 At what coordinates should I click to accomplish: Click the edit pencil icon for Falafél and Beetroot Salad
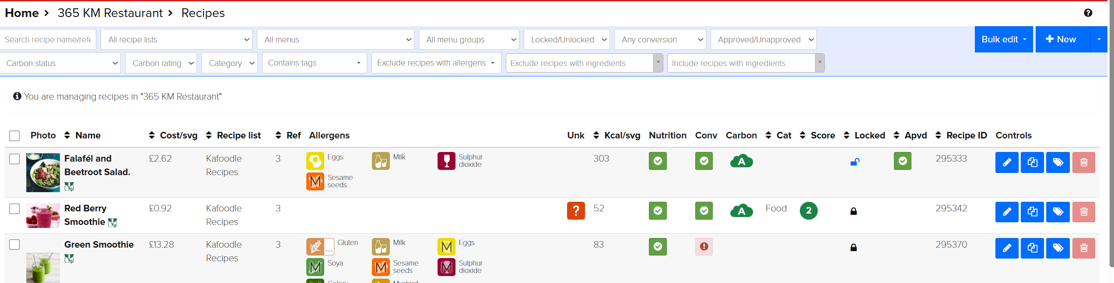coord(1006,162)
